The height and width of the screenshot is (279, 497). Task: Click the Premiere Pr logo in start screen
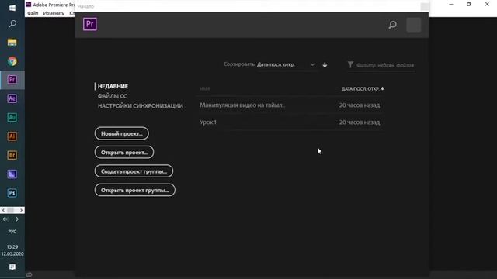[90, 24]
